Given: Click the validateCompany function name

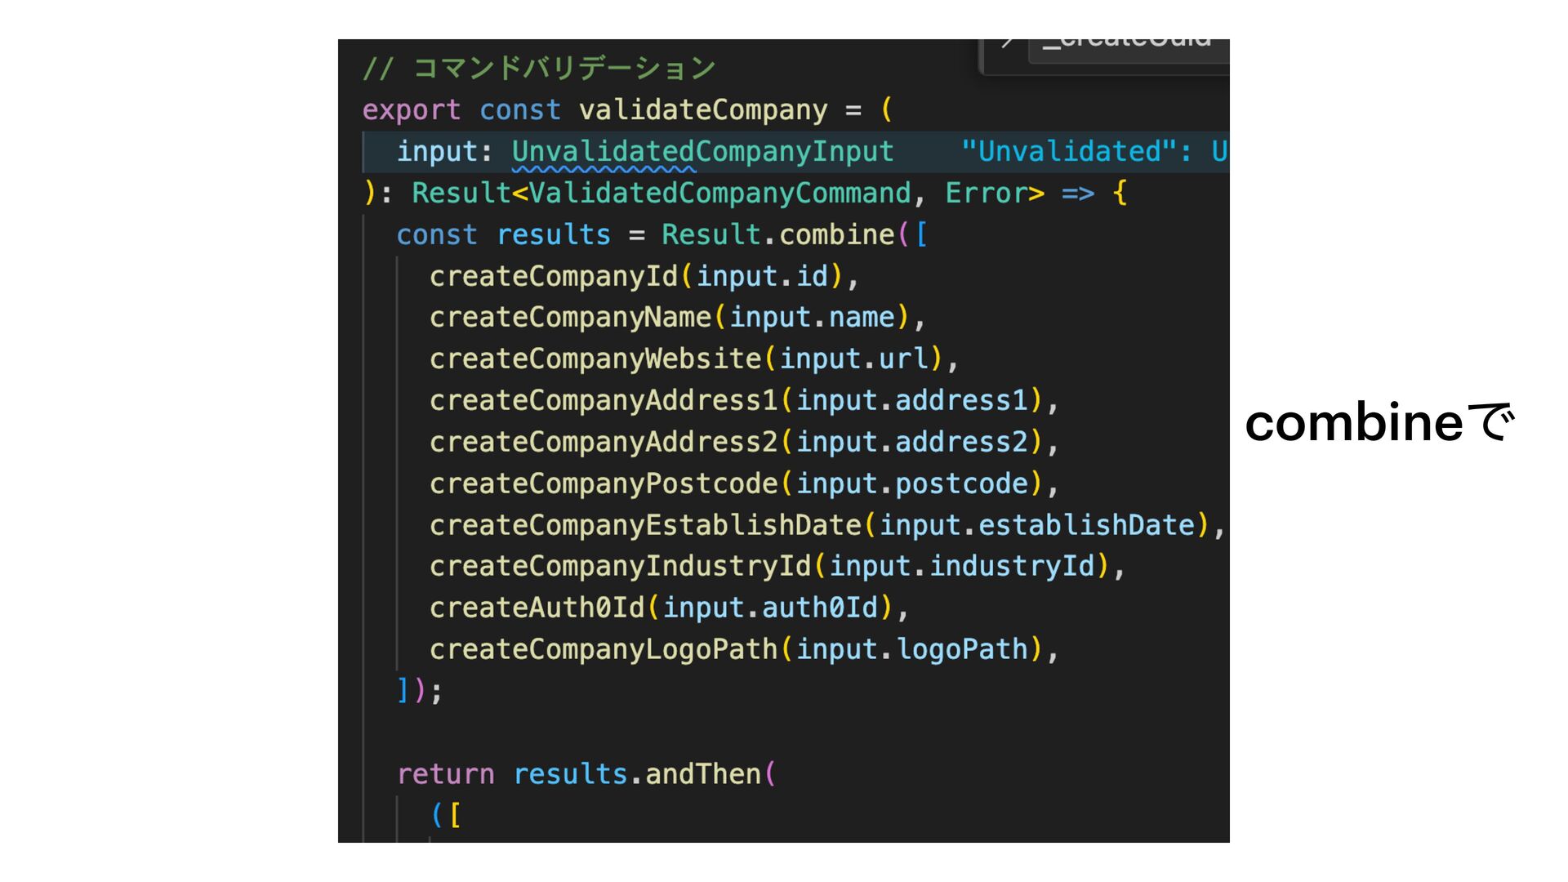Looking at the screenshot, I should click(702, 110).
